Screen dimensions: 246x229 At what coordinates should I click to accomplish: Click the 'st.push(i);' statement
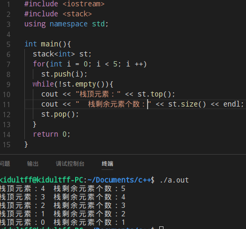64,74
